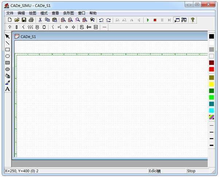219x177 pixels.
Task: Select the filled ellipse tool
Action: pos(7,69)
